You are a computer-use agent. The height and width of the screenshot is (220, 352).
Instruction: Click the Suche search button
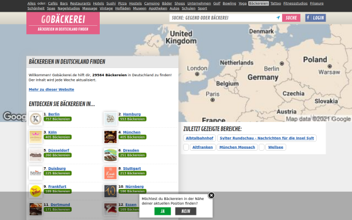[291, 18]
